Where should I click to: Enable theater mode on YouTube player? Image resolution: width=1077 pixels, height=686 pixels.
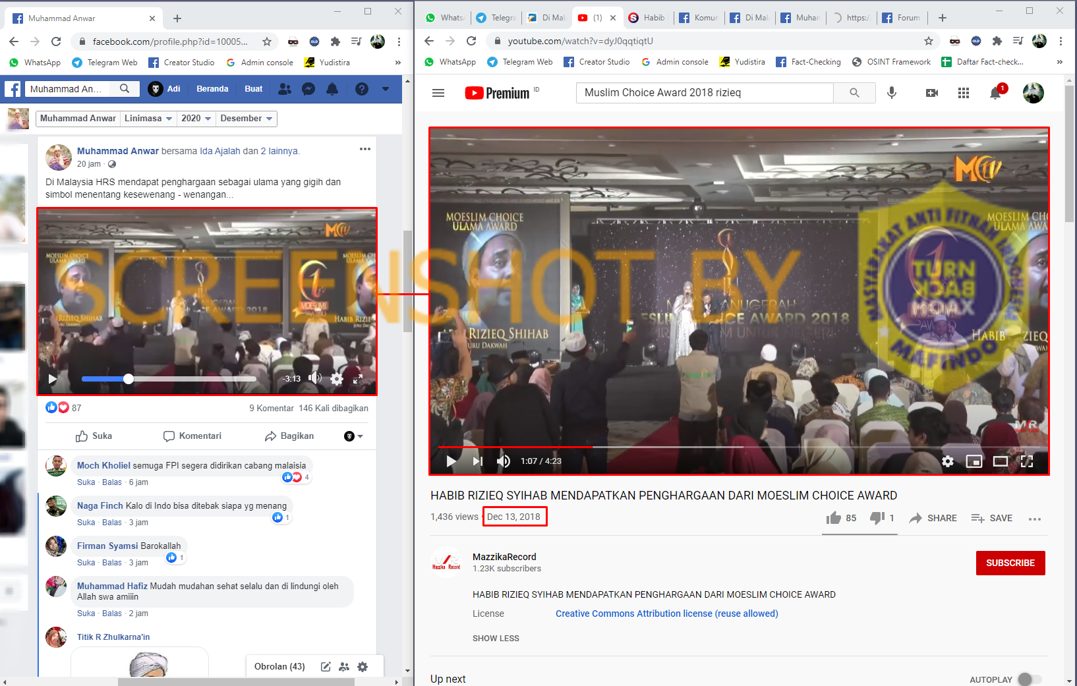1001,461
